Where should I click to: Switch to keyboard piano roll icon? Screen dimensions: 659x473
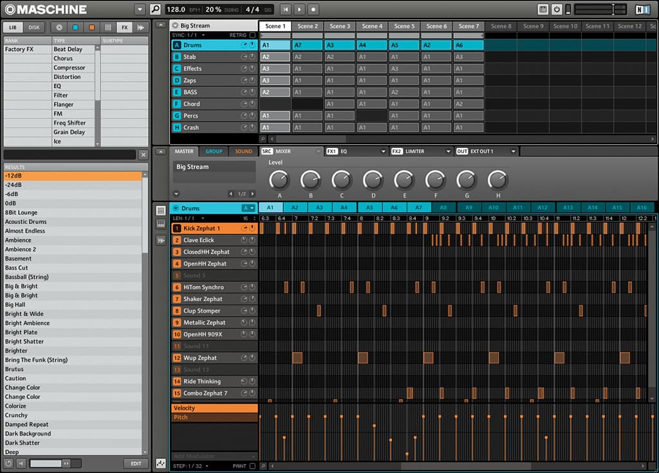click(x=161, y=224)
